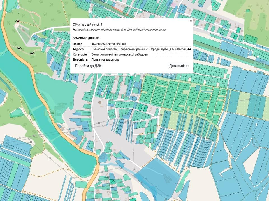269x201 pixels.
Task: Open the 'Перейти до ДЗК' link
Action: 88,66
